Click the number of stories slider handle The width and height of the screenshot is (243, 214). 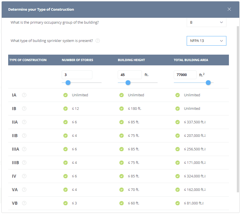pos(68,83)
